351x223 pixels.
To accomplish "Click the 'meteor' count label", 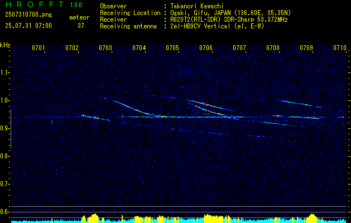I will pos(79,17).
